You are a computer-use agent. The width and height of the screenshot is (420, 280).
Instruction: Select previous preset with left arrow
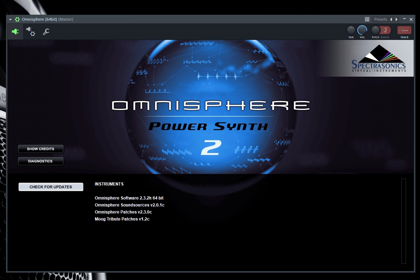pos(391,19)
